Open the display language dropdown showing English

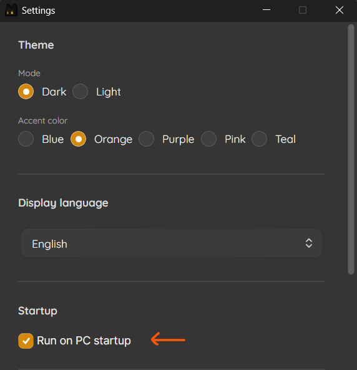[172, 243]
